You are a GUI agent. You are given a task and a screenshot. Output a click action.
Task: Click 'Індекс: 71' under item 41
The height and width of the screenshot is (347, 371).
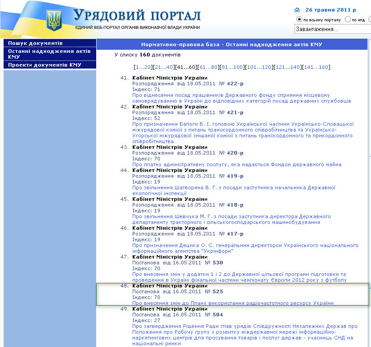(x=146, y=89)
